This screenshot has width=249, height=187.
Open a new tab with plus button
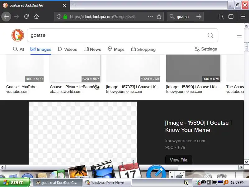(75, 5)
